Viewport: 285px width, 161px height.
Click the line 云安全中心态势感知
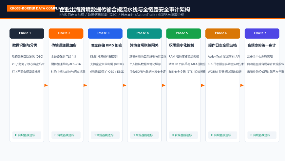pyautogui.click(x=260, y=57)
